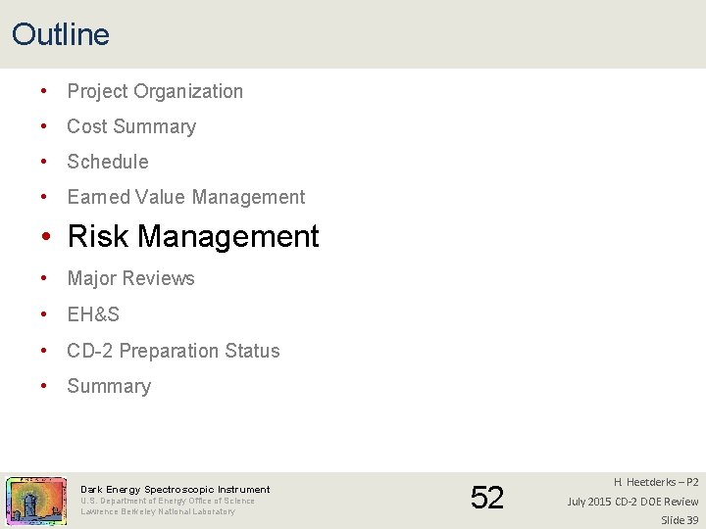Click the Outline slide title
The height and width of the screenshot is (529, 706).
[61, 35]
